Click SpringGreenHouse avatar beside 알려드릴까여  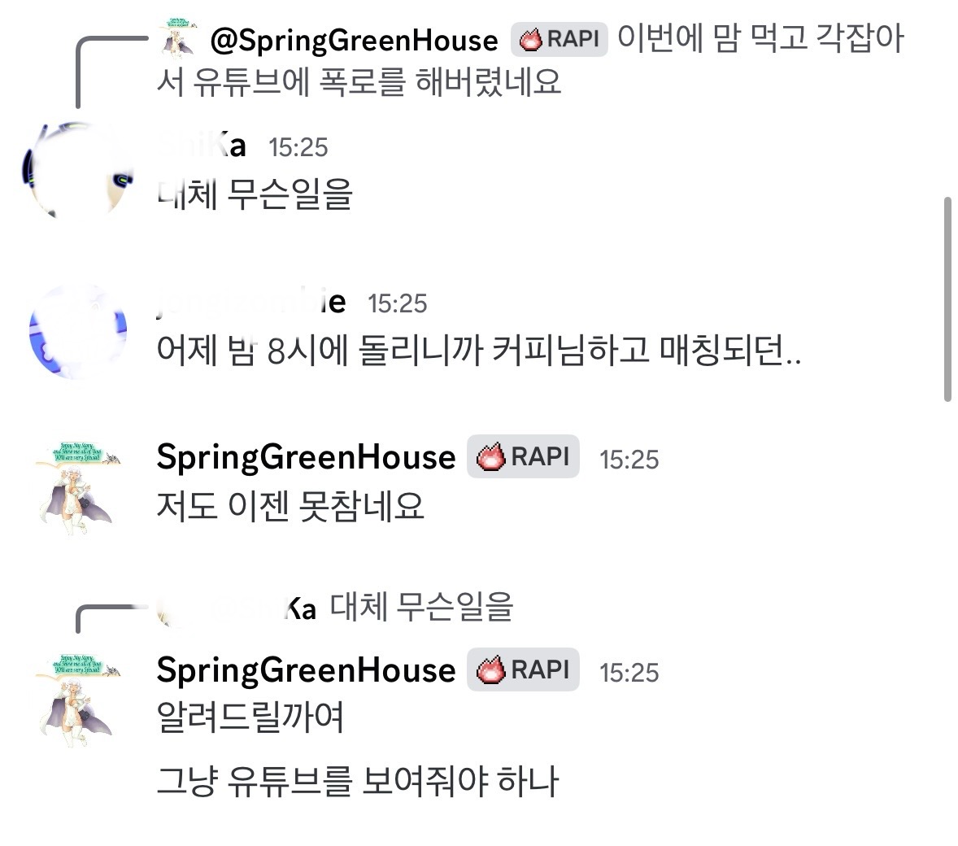click(x=78, y=700)
